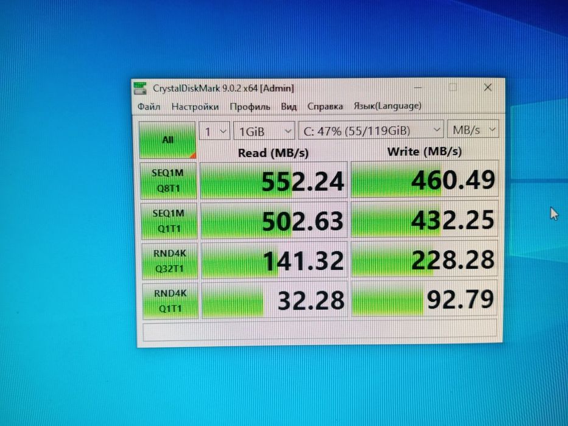Select the 460.49 write result
This screenshot has height=426, width=568.
click(424, 179)
